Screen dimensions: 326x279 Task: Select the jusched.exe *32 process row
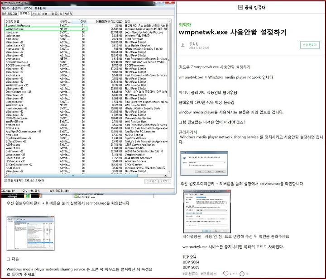coord(86,158)
